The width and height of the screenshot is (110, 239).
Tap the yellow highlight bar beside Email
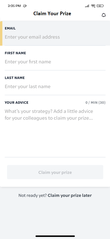click(1, 33)
